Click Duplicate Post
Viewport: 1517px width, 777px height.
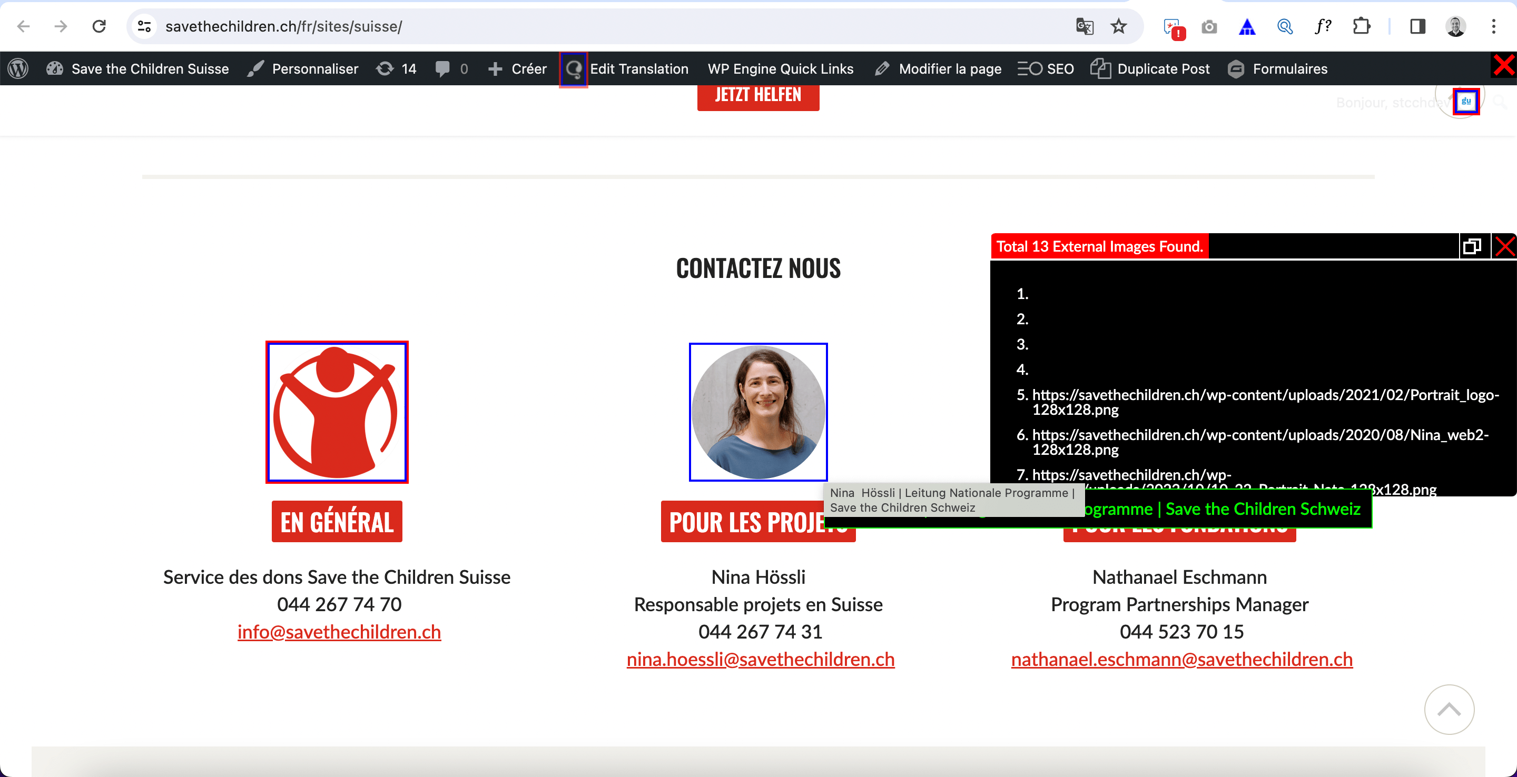tap(1149, 69)
